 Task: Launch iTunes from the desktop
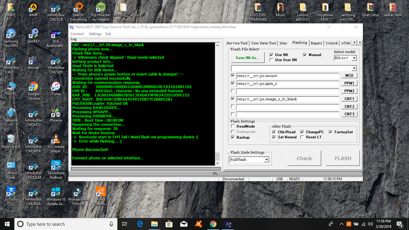pyautogui.click(x=56, y=88)
